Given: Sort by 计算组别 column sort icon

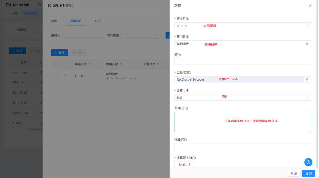Looking at the screenshot, I should [x=158, y=64].
